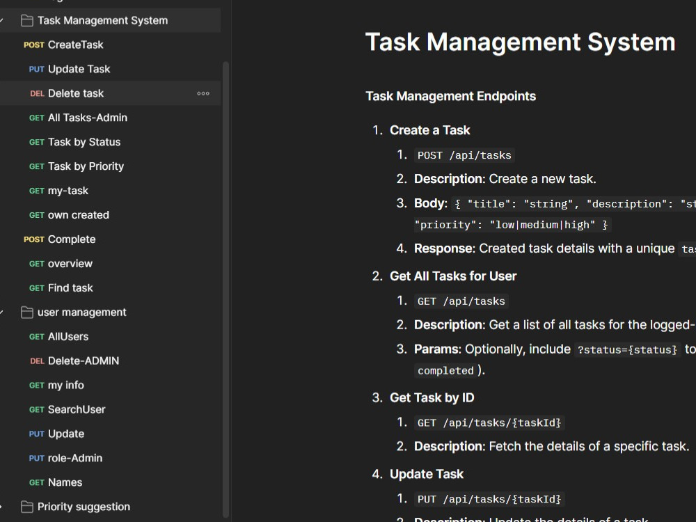Viewport: 696px width, 522px height.
Task: Open the GET AllUsers request
Action: (x=110, y=336)
